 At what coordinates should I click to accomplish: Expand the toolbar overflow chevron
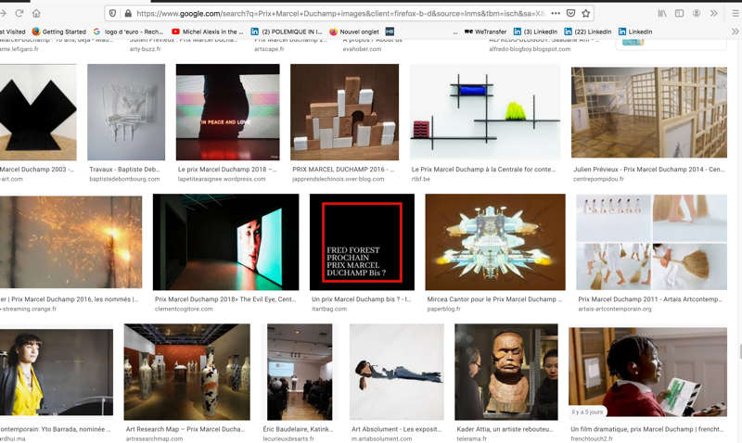[x=713, y=13]
